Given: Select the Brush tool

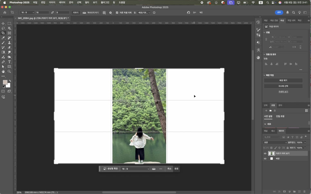Looking at the screenshot, I should tap(3, 43).
